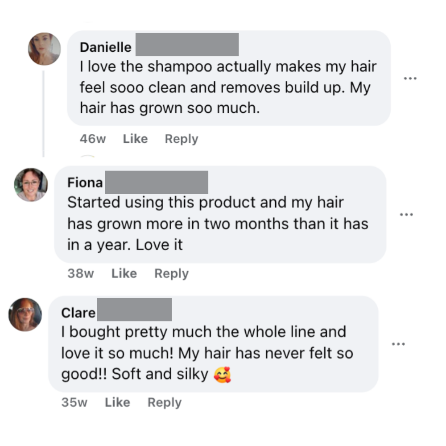The image size is (446, 446).
Task: Click Danielle's profile picture
Action: [x=44, y=49]
